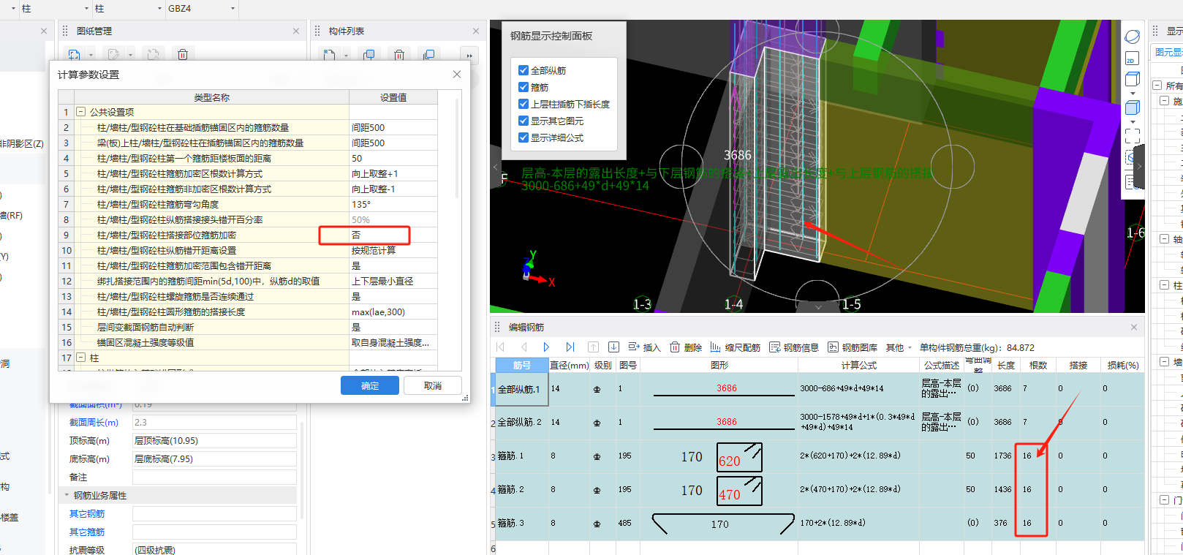Switch to 2D view icon

(x=1132, y=59)
